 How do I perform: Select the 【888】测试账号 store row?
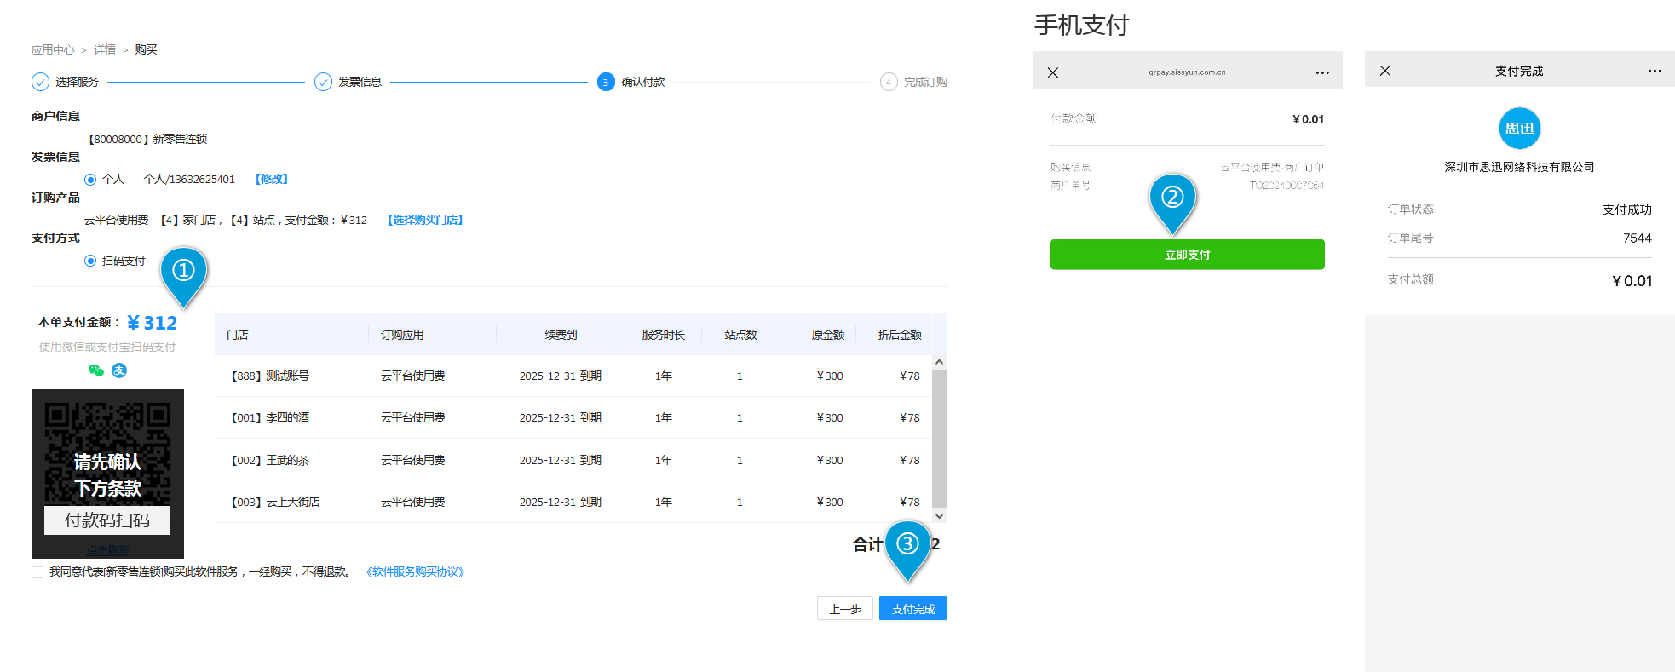click(x=573, y=376)
